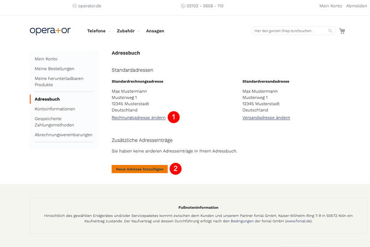Open the Ansagen menu item
The width and height of the screenshot is (370, 247).
pos(155,31)
